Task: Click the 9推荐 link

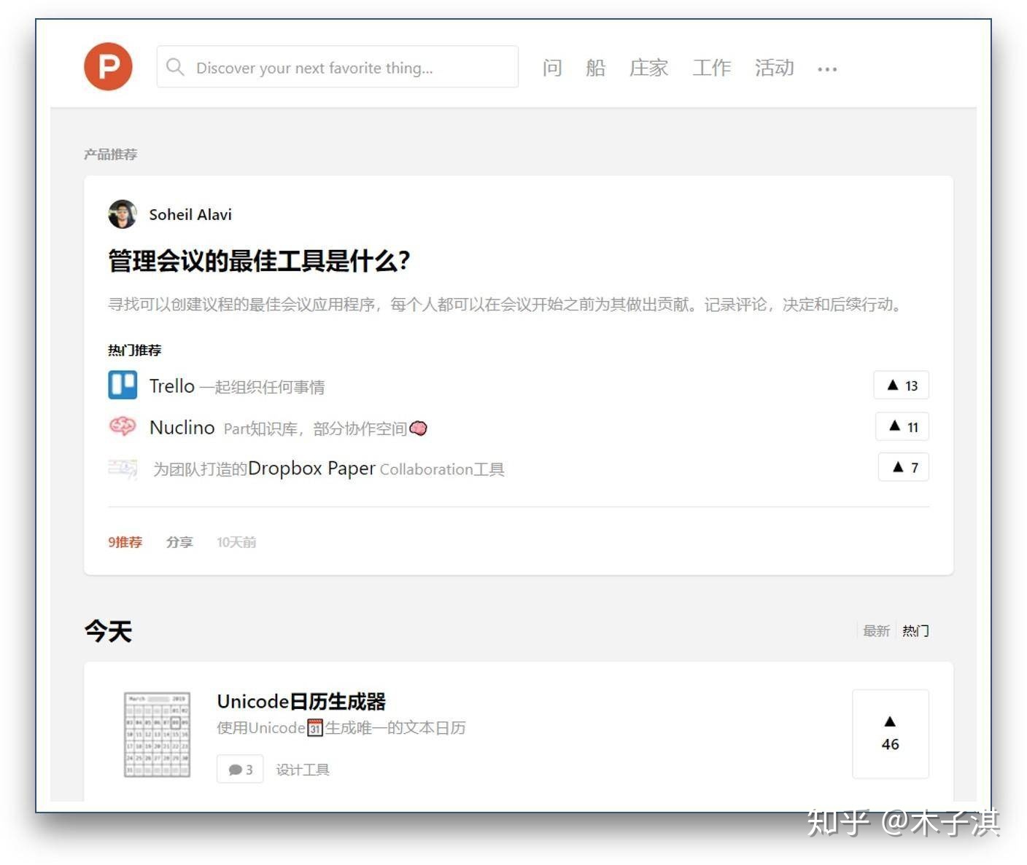Action: coord(125,542)
